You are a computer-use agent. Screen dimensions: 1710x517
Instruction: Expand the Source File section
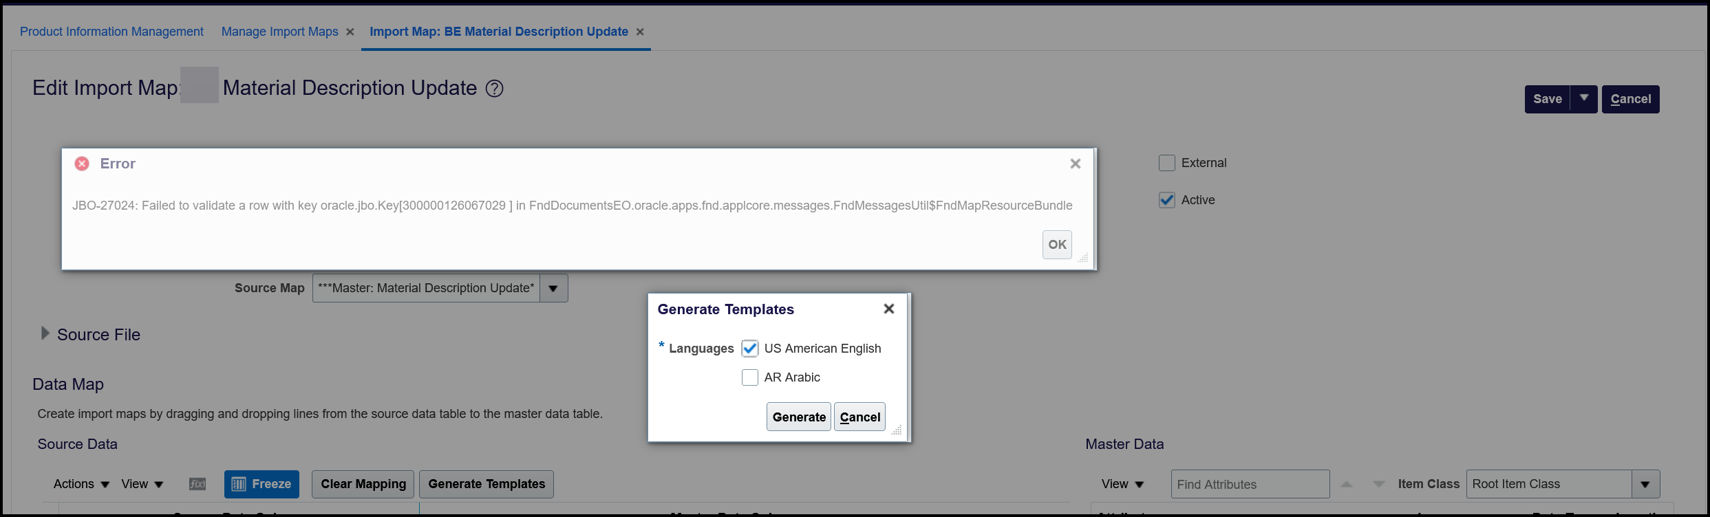click(x=45, y=333)
